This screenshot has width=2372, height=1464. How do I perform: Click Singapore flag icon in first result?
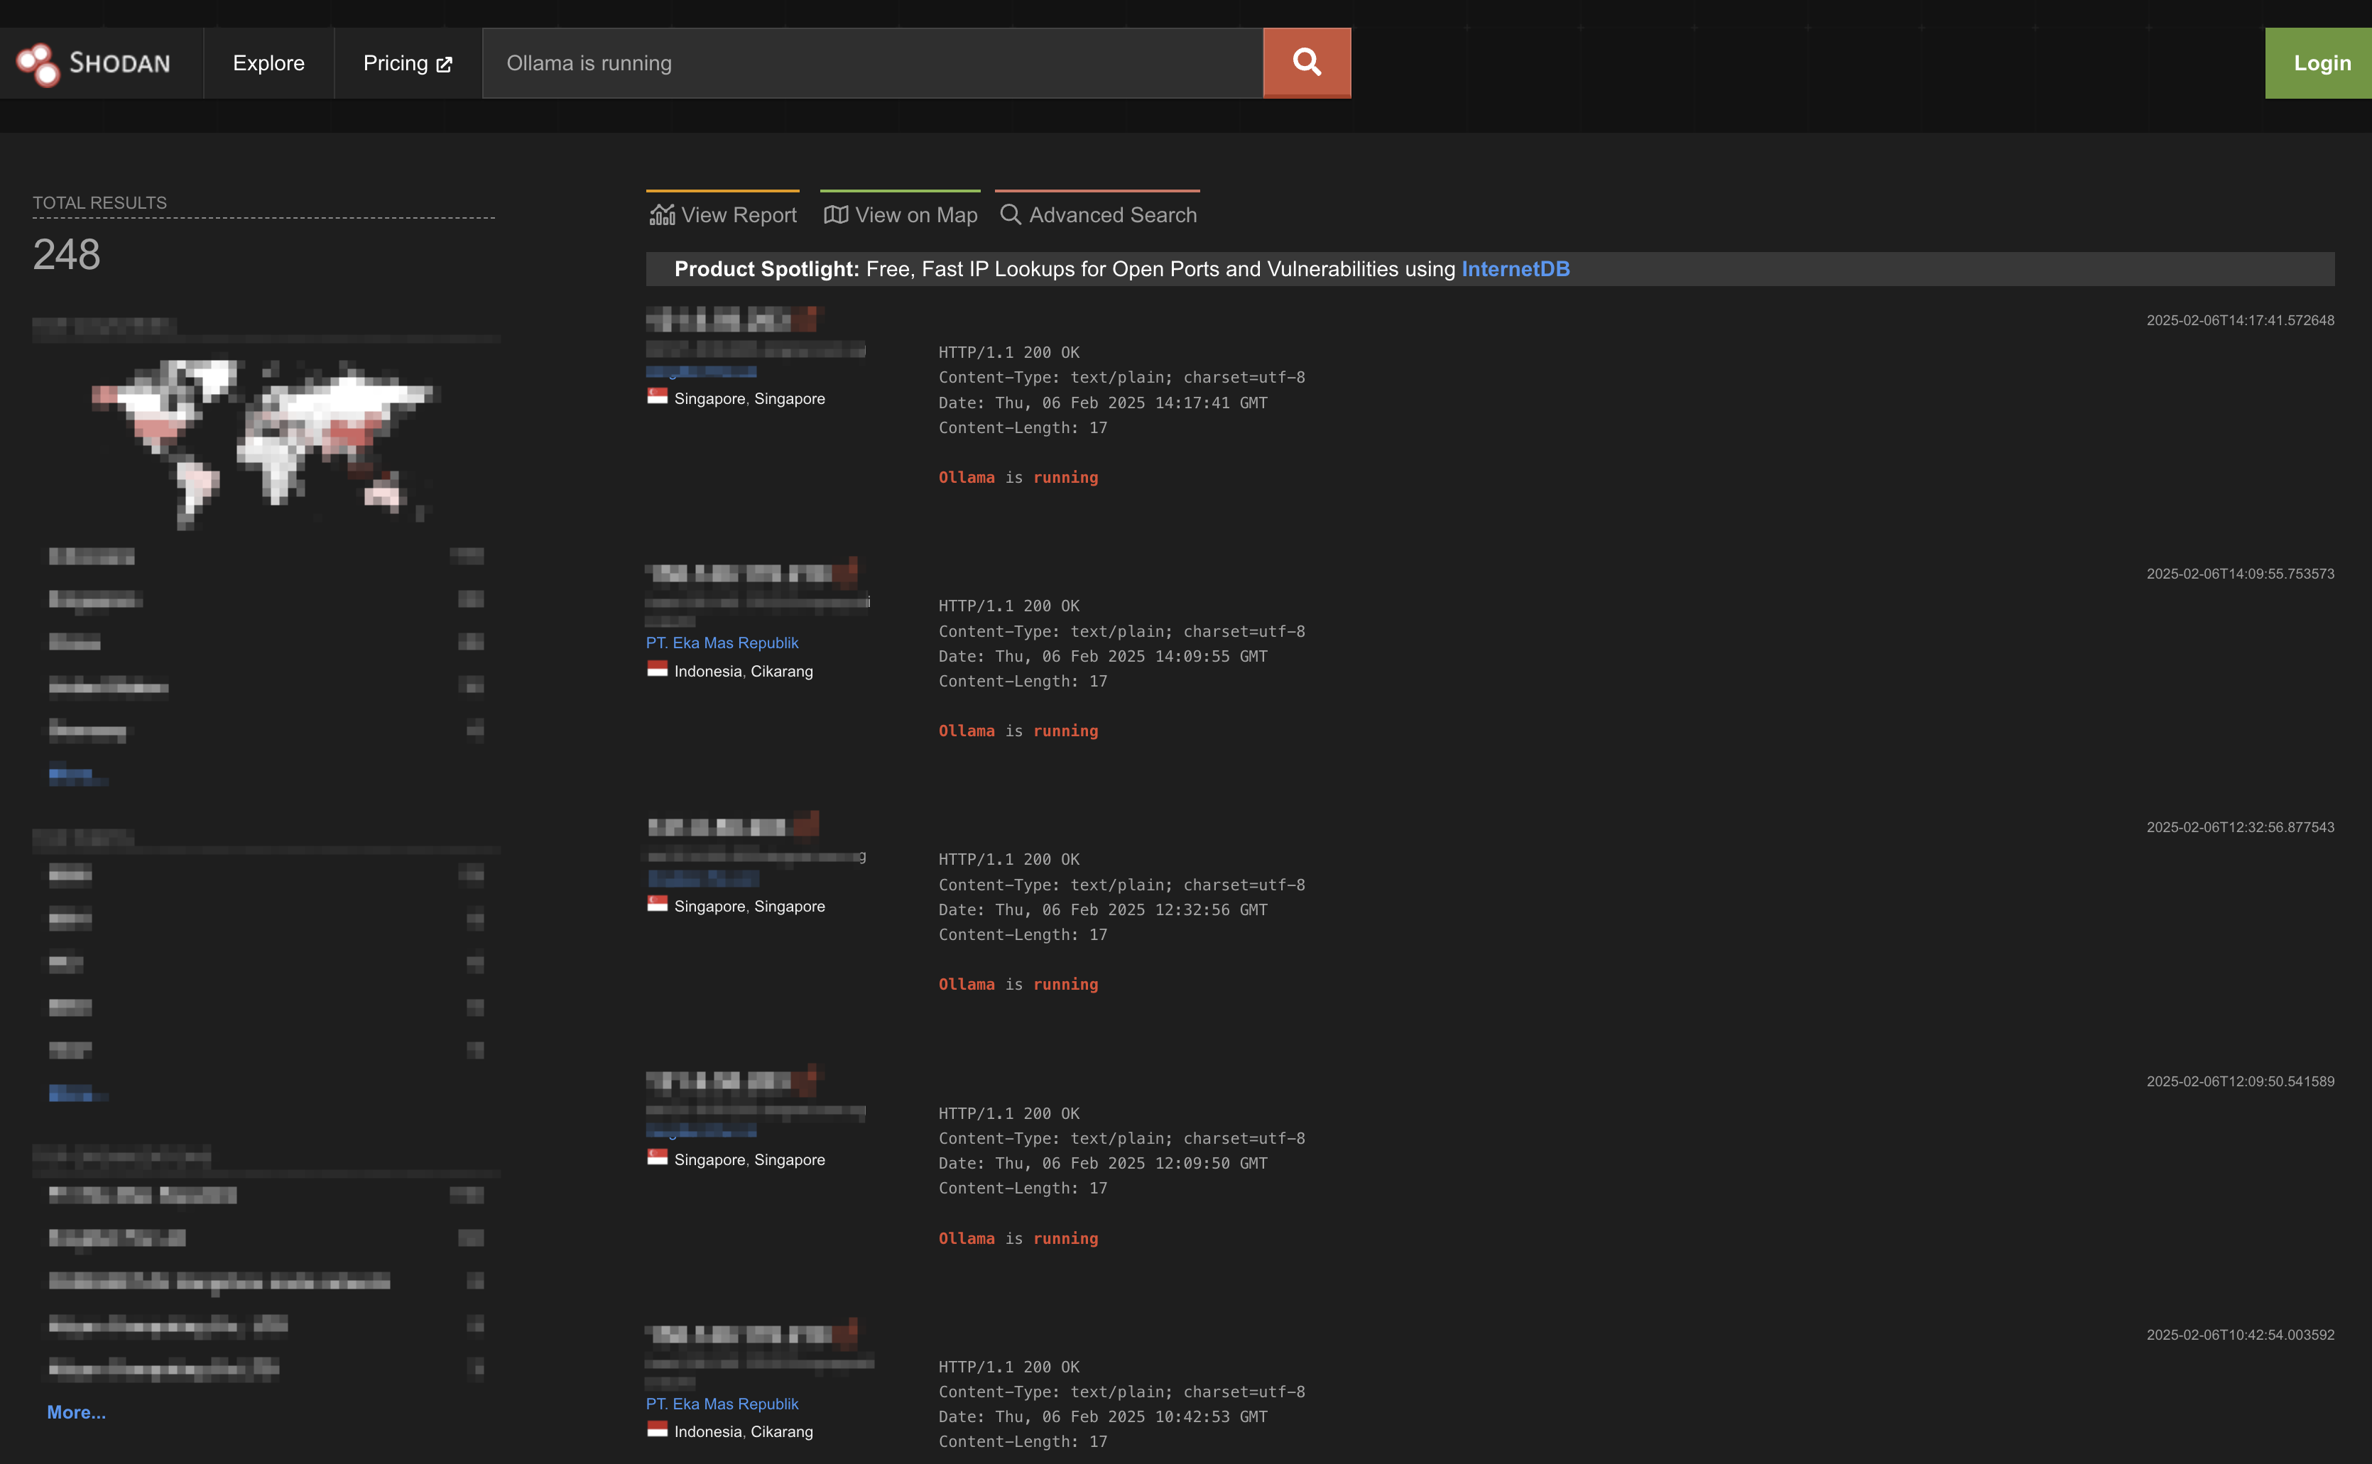pyautogui.click(x=657, y=397)
